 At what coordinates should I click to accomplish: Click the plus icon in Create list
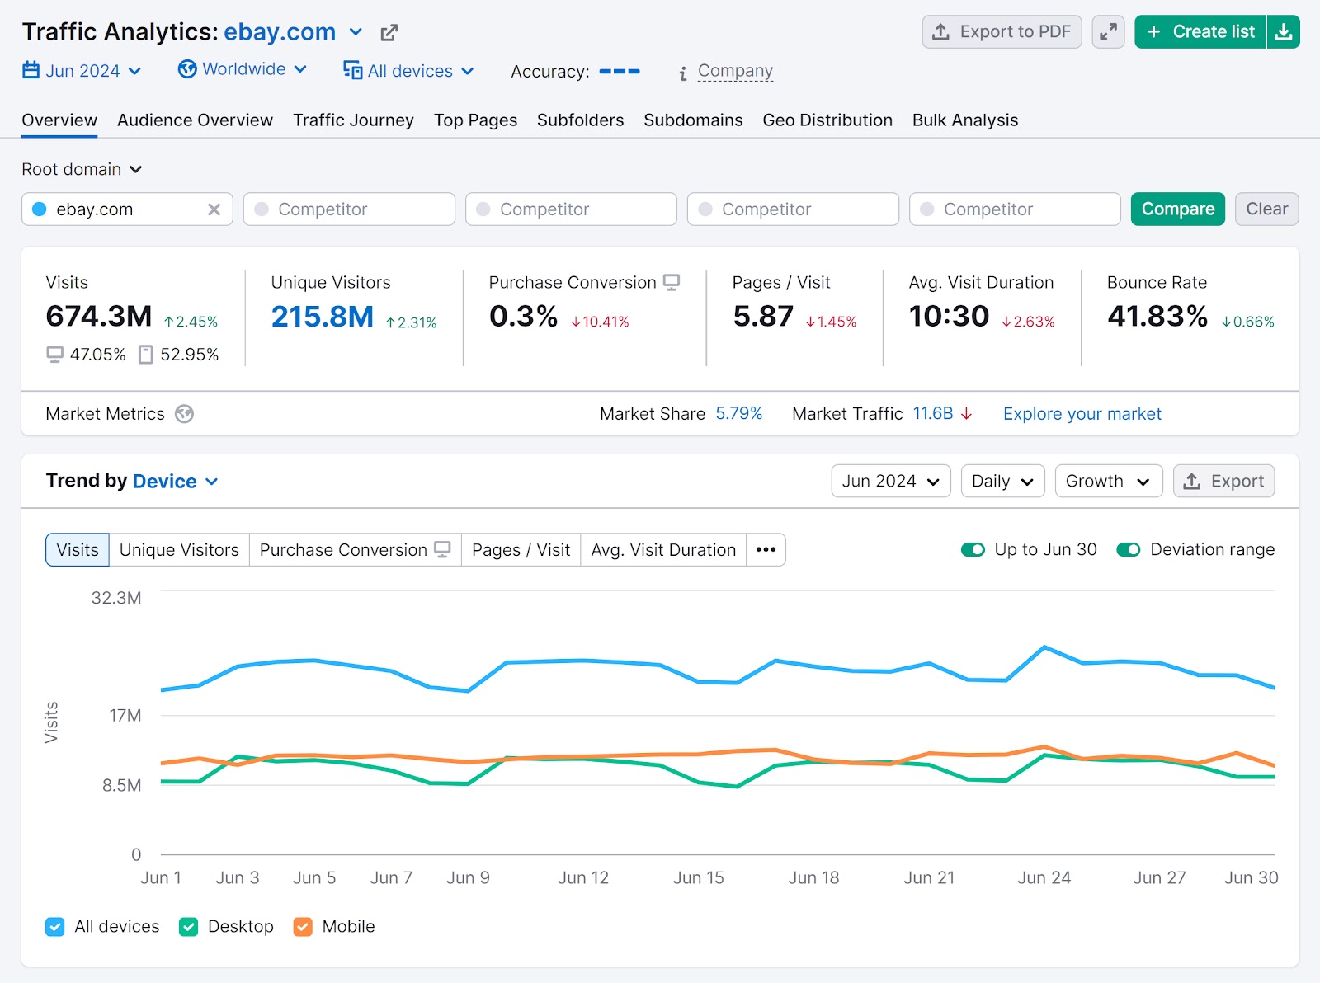(1154, 32)
